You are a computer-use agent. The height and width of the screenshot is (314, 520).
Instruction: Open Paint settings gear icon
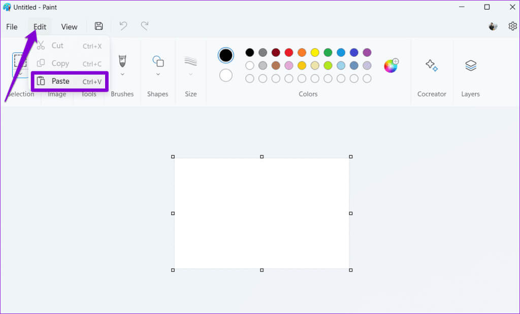[x=513, y=26]
